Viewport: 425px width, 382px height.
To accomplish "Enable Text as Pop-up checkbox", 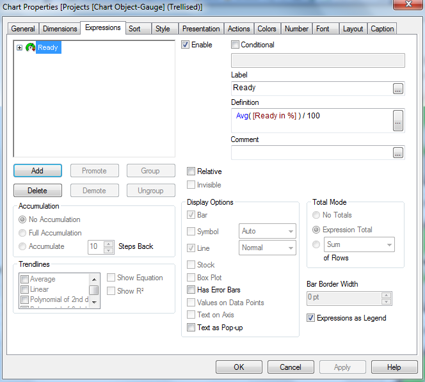I will pyautogui.click(x=191, y=327).
